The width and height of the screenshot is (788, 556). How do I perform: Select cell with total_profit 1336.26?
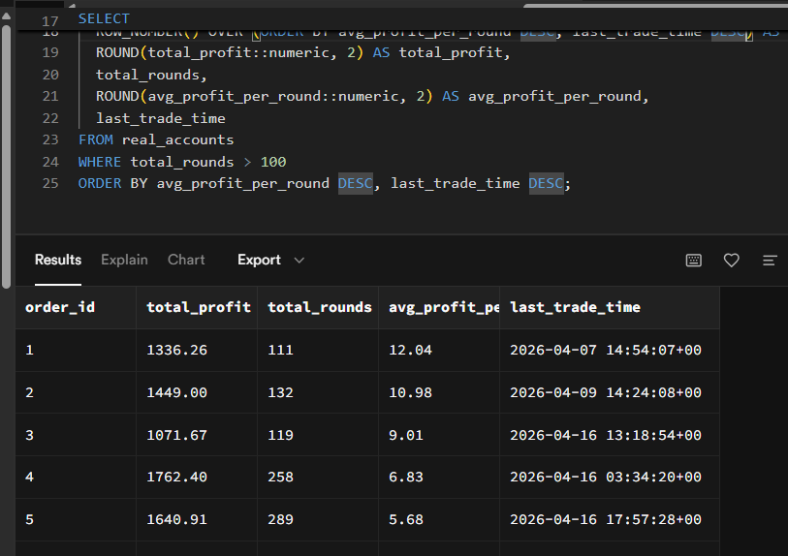click(x=176, y=350)
